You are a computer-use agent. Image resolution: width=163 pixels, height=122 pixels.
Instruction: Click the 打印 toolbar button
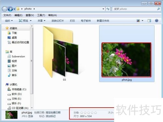tap(72, 21)
